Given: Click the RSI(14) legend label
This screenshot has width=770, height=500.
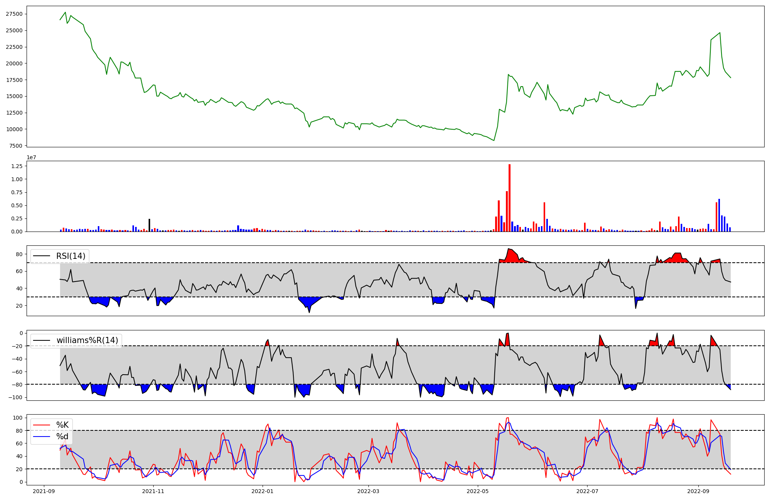Looking at the screenshot, I should coord(71,256).
